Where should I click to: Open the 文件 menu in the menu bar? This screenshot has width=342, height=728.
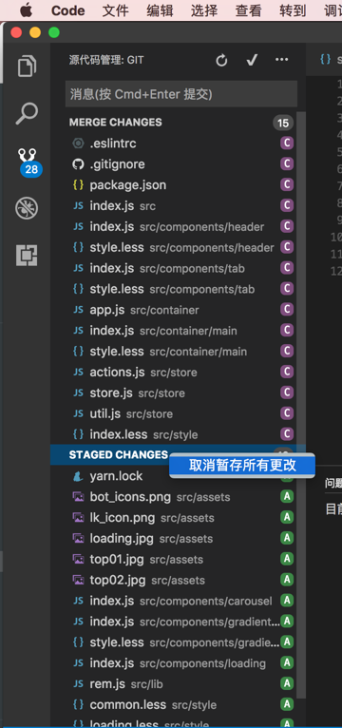116,10
